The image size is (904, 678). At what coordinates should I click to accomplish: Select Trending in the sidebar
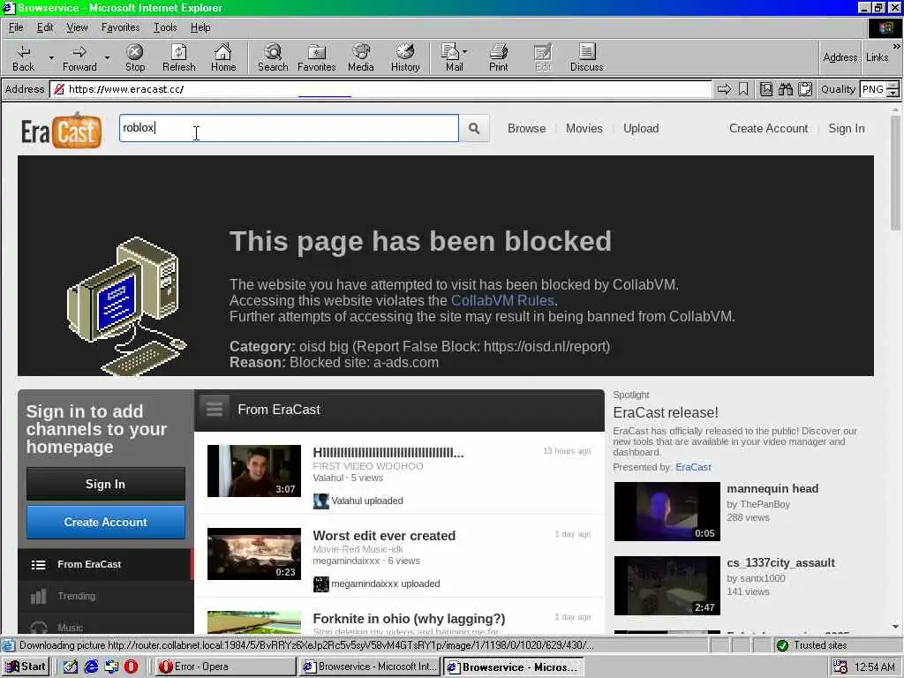tap(106, 596)
